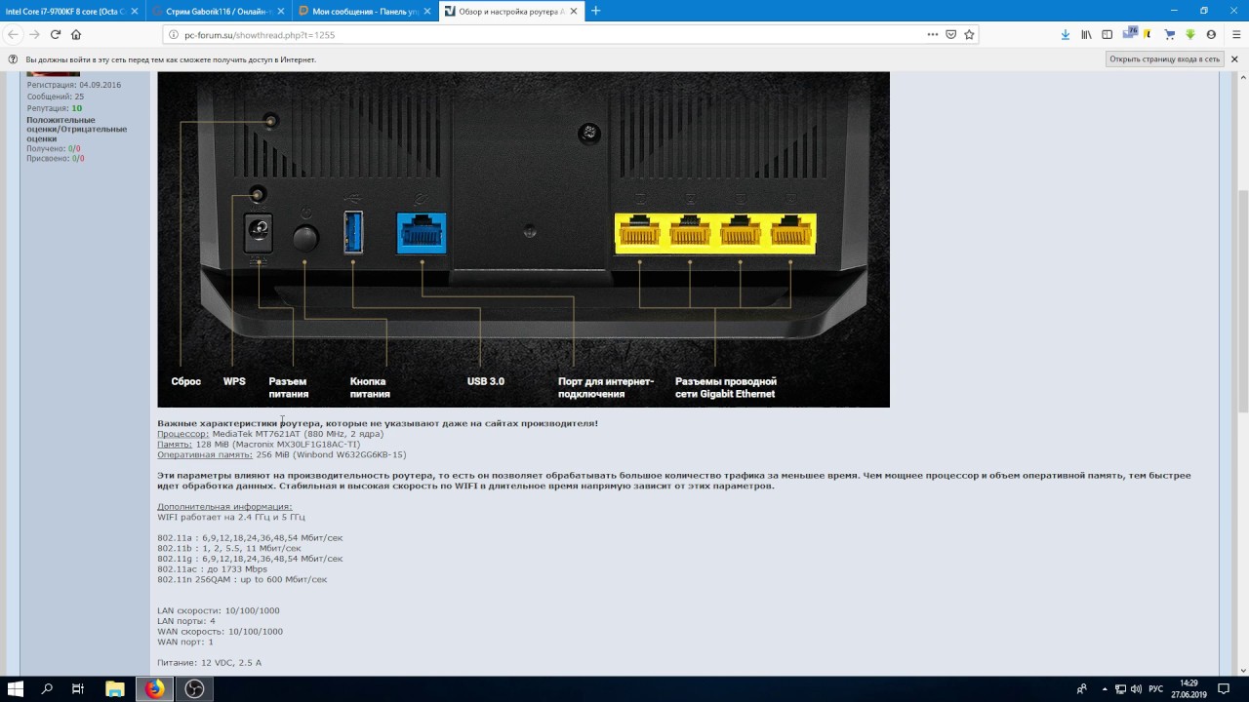Click Питание: 12 VDC, 2.5 A text
The height and width of the screenshot is (702, 1249).
209,663
